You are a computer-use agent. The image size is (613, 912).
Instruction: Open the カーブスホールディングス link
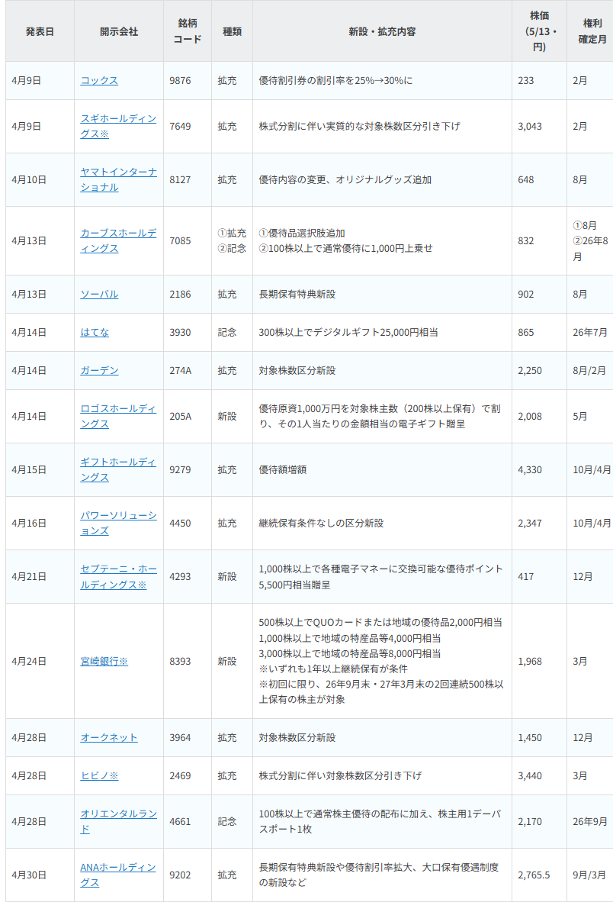click(118, 241)
